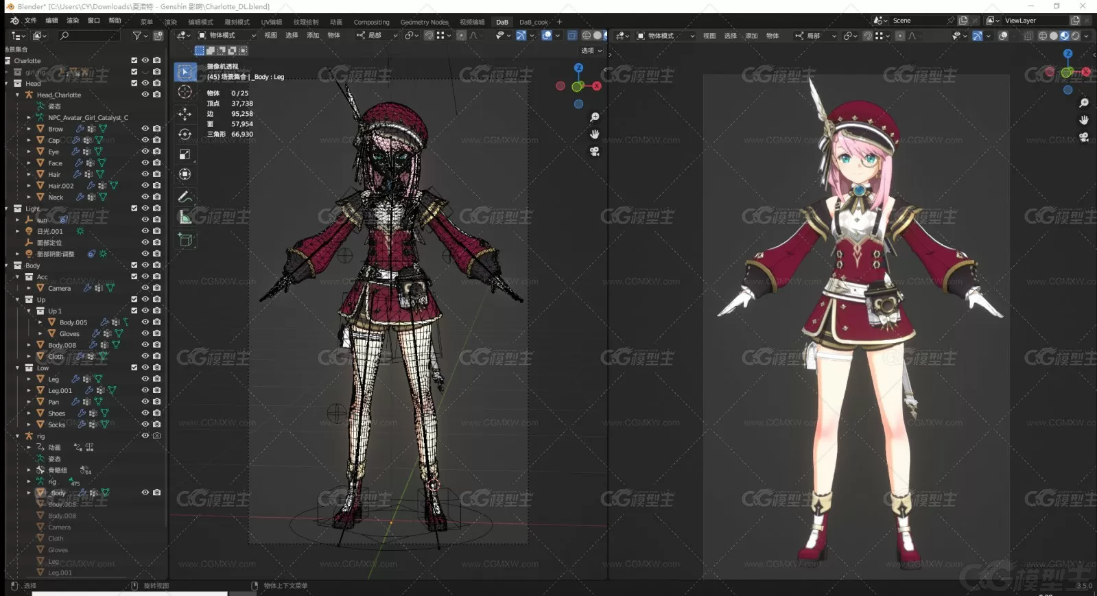Collapse the Head collection
The image size is (1097, 596).
[x=7, y=83]
